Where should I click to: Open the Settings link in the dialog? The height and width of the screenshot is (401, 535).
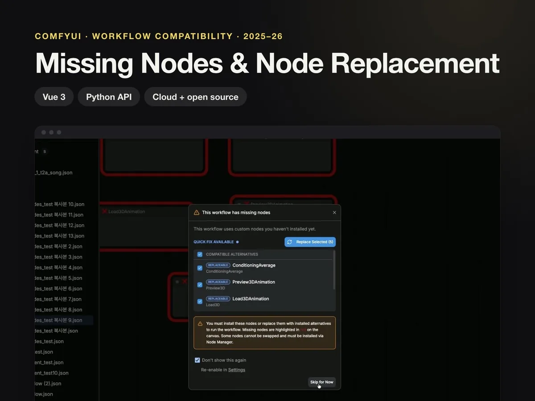(x=237, y=370)
